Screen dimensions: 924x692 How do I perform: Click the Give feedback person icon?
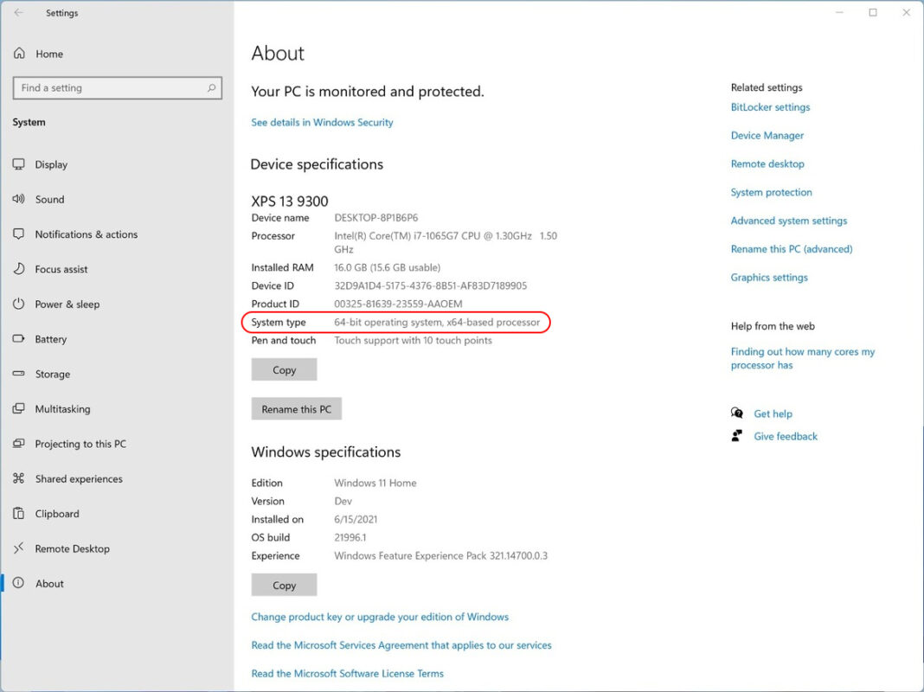737,436
